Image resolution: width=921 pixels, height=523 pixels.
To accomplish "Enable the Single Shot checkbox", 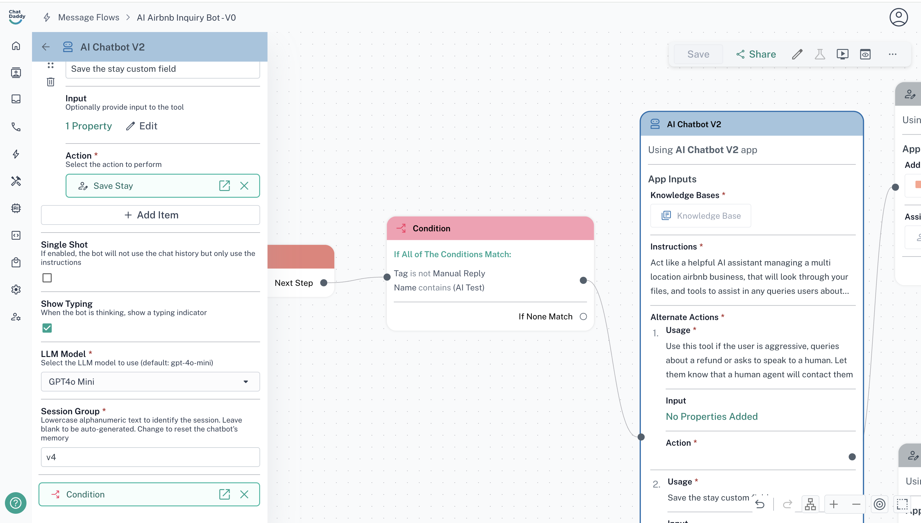I will coord(47,278).
